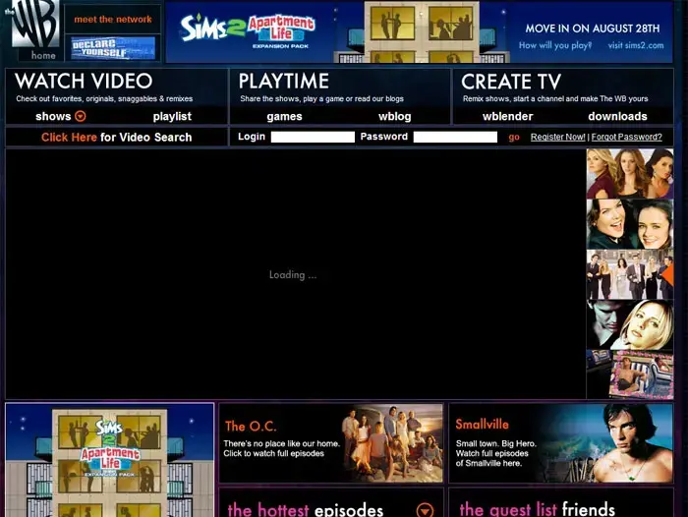Open the shows menu item
Viewport: 688px width, 517px height.
click(53, 116)
